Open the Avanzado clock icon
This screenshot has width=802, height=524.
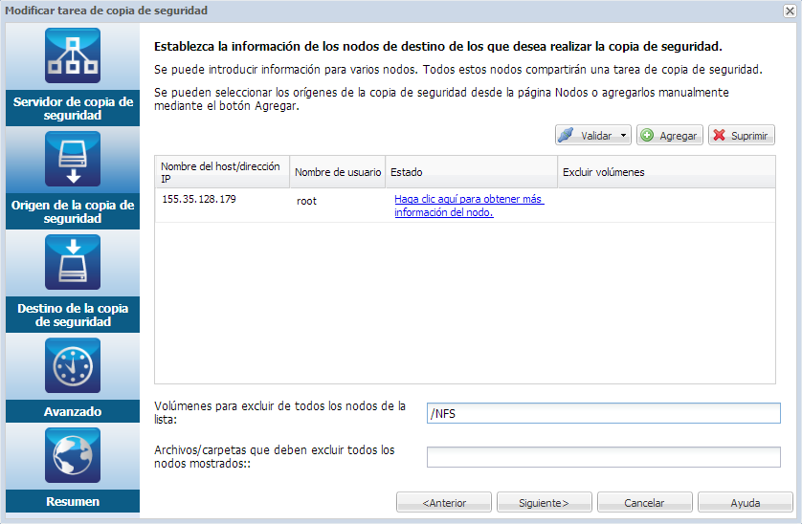click(73, 365)
